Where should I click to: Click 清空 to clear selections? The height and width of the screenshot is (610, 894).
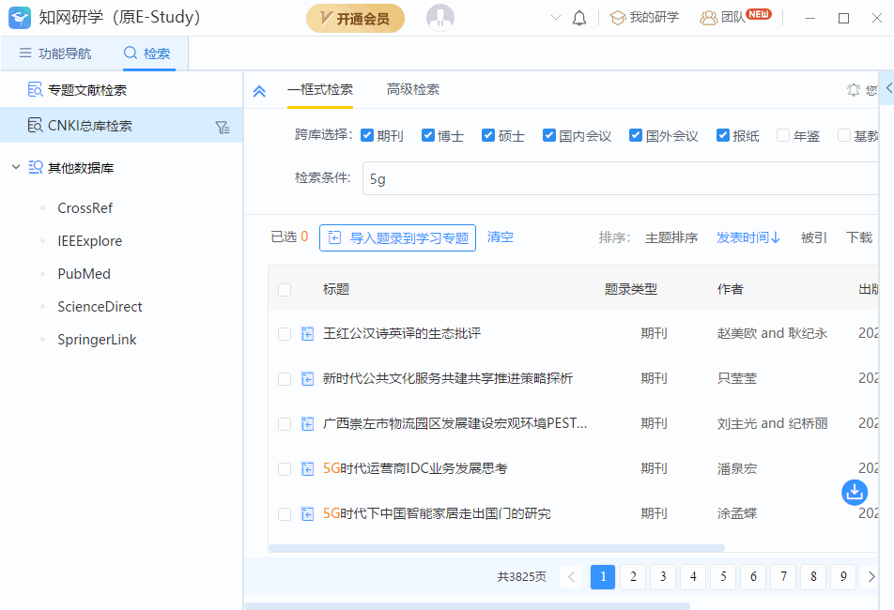500,237
